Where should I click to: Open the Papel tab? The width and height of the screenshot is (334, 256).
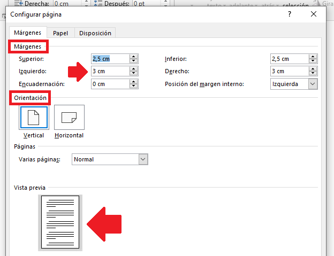(x=60, y=33)
